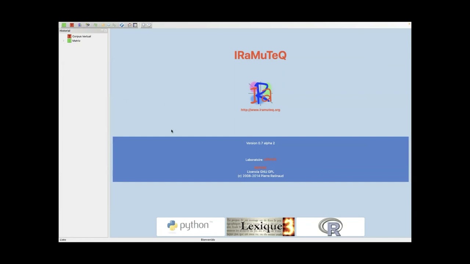The height and width of the screenshot is (264, 470).
Task: Click the Licencia GNU GPL text
Action: tap(260, 172)
